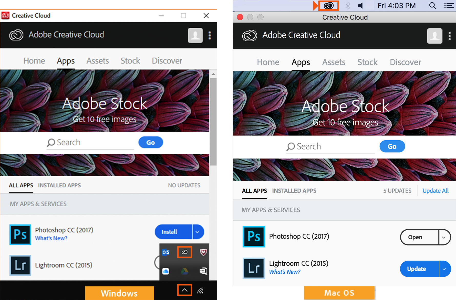The height and width of the screenshot is (300, 456).
Task: Click the Lightroom CC (2015) name in Windows window
Action: pos(64,265)
